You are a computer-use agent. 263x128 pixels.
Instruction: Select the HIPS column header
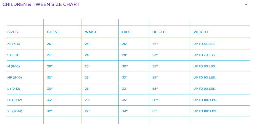[126, 32]
